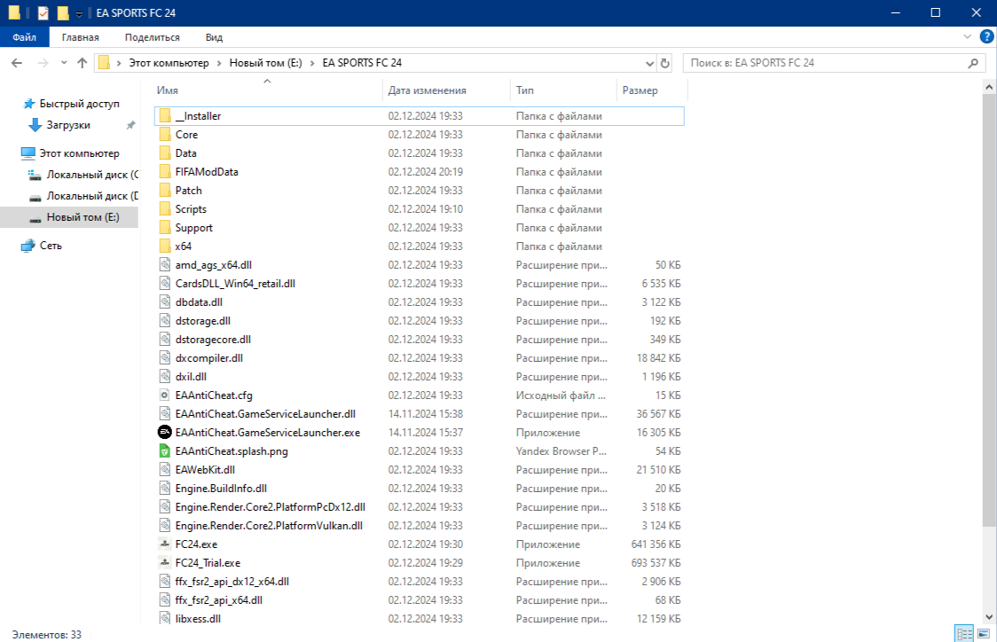Open the Файл menu
Viewport: 997px width, 642px height.
pos(24,37)
